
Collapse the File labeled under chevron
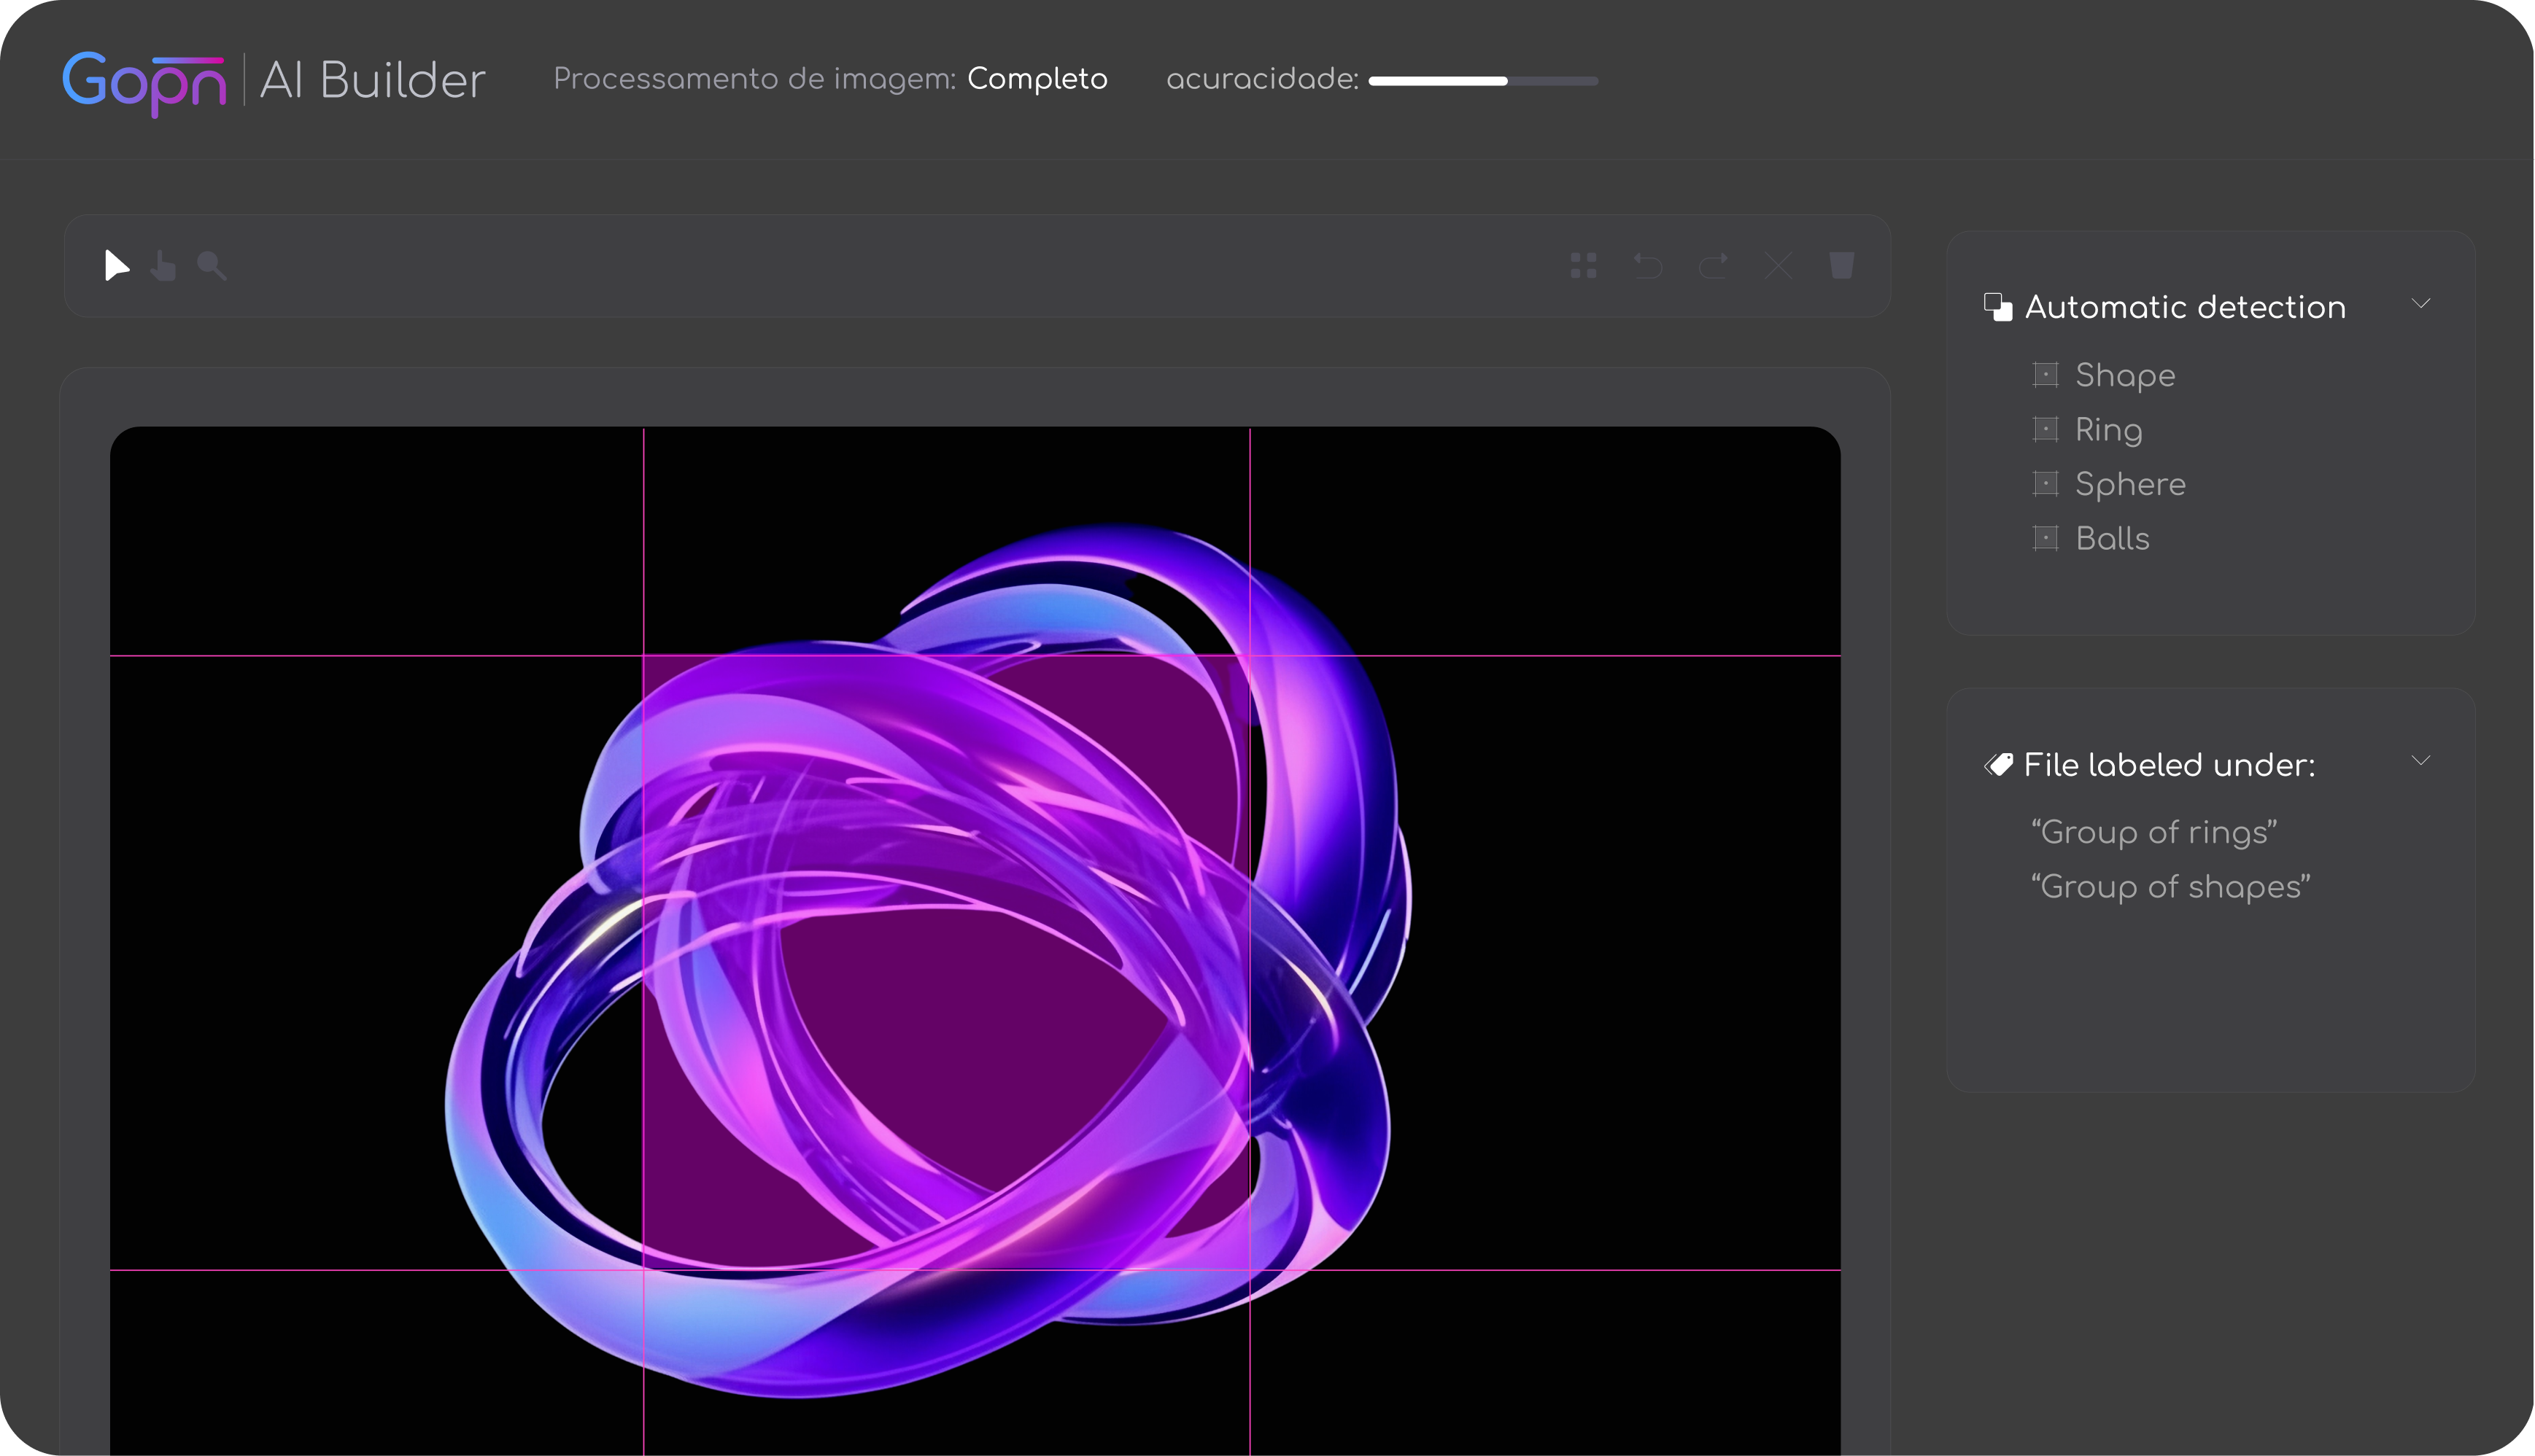tap(2420, 761)
